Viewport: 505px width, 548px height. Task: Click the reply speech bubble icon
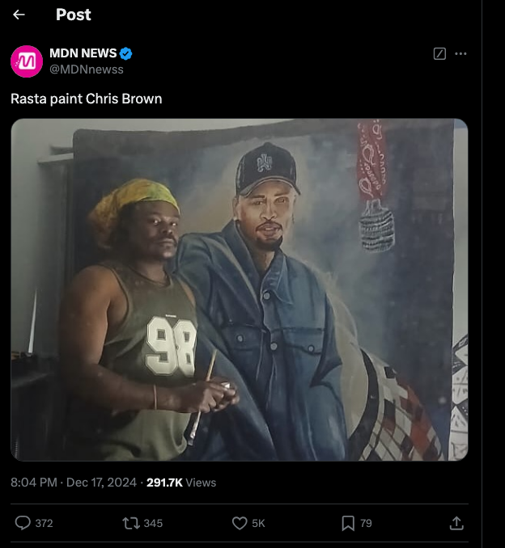tap(23, 523)
